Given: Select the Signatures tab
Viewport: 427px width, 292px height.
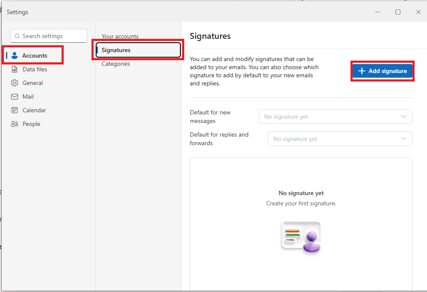Looking at the screenshot, I should [x=138, y=50].
